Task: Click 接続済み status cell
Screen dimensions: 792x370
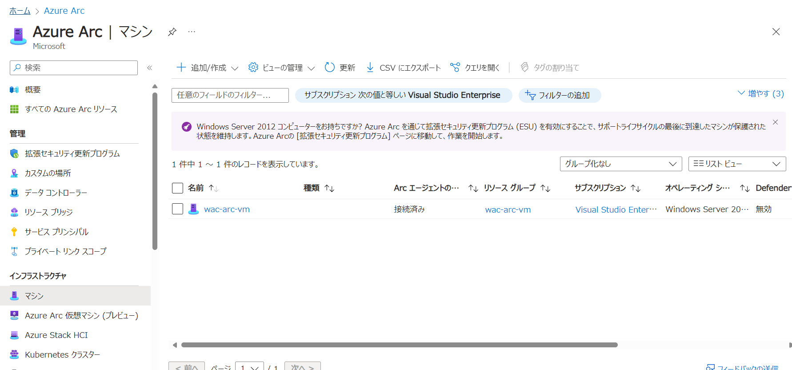Action: point(409,209)
